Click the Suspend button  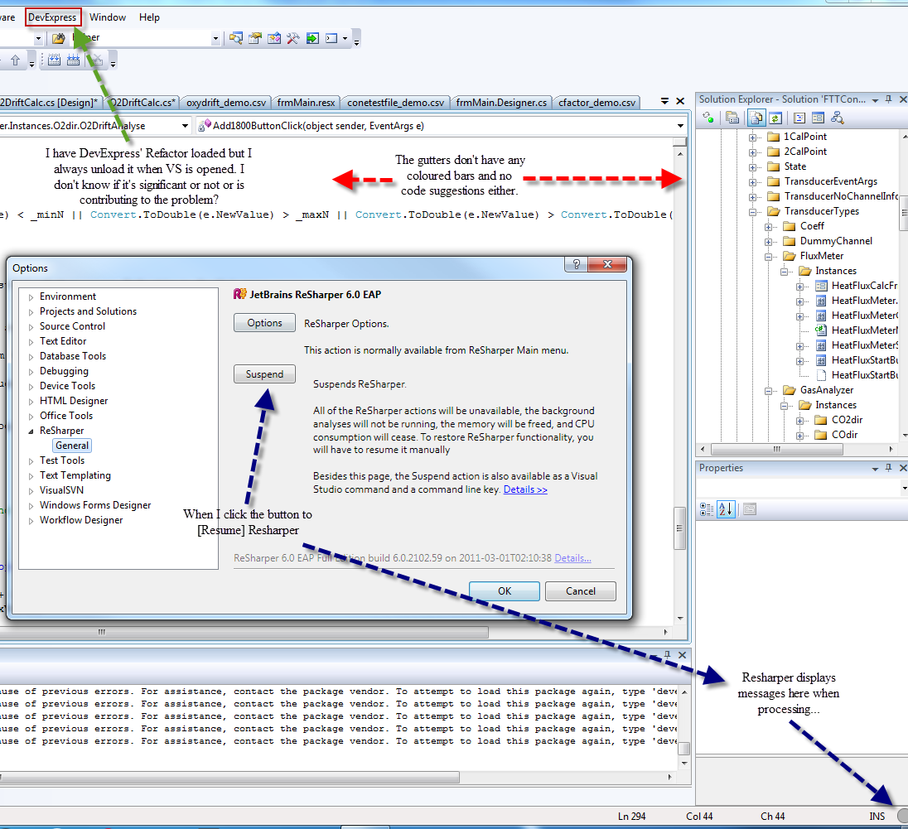[264, 374]
